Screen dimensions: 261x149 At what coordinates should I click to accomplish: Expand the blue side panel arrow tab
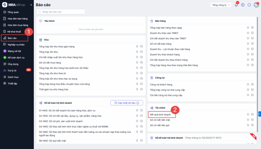pos(259,114)
